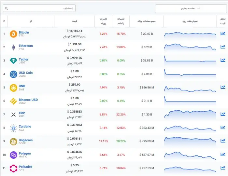Open the Cardano coin link
The height and width of the screenshot is (176, 228).
pyautogui.click(x=25, y=126)
